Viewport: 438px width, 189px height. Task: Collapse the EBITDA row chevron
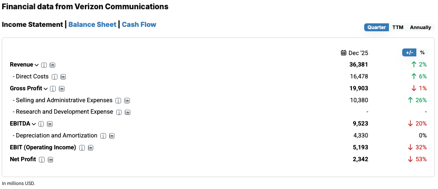(34, 124)
